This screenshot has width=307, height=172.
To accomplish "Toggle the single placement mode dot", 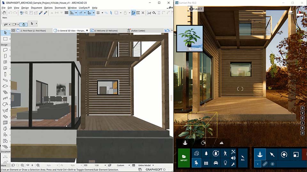I will point(258,164).
